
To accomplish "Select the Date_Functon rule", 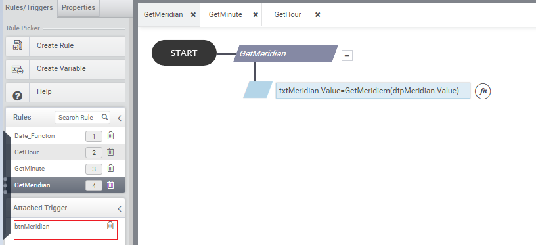I will (35, 136).
